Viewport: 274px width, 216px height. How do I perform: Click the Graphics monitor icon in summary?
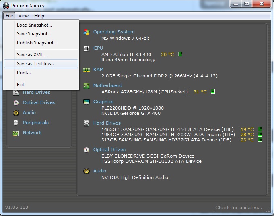87,102
